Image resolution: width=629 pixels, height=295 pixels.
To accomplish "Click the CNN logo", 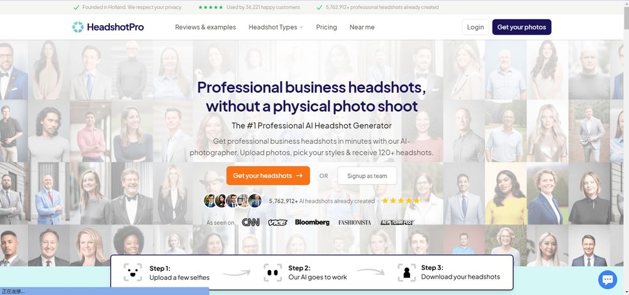I will pyautogui.click(x=251, y=222).
